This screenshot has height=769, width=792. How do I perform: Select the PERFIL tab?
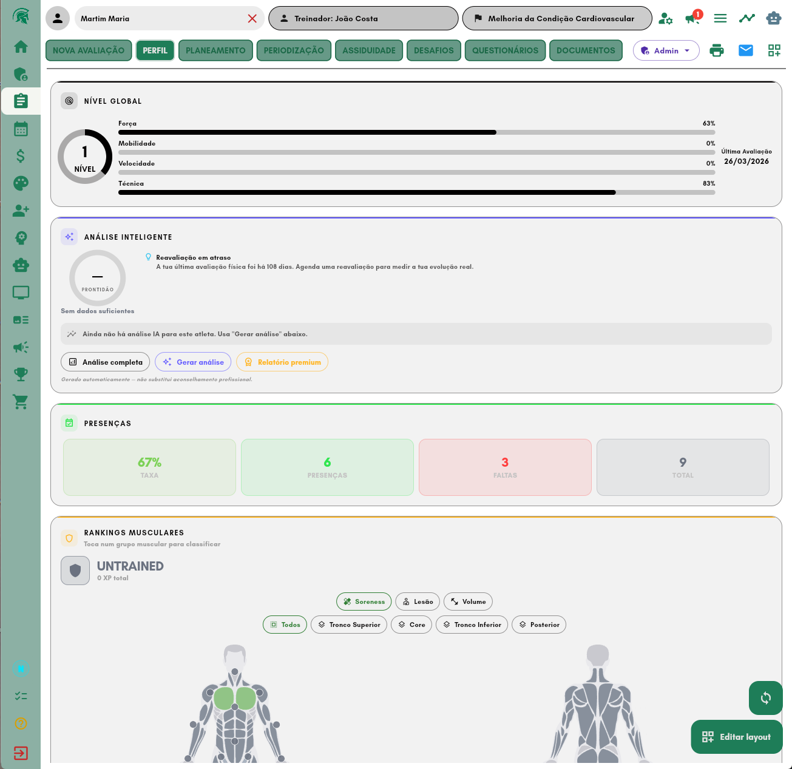pyautogui.click(x=155, y=50)
